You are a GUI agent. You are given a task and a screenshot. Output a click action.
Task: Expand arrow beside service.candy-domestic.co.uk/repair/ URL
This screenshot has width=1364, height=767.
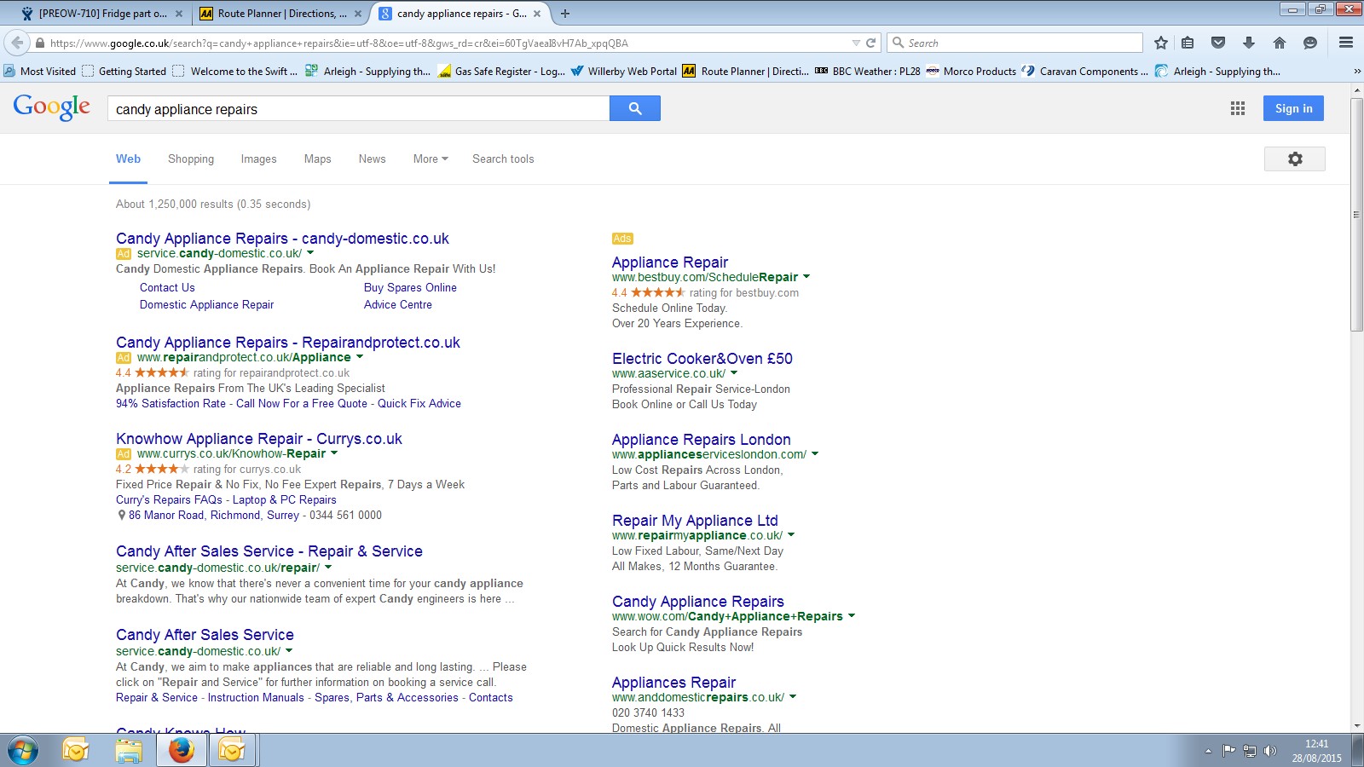(x=328, y=568)
